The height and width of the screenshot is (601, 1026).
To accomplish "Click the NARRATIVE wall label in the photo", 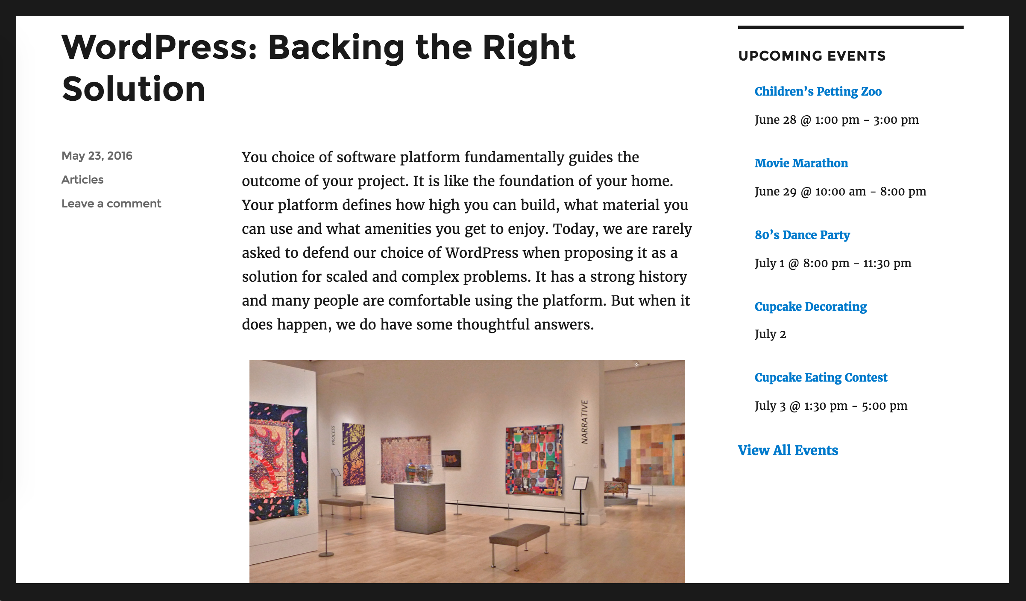I will pyautogui.click(x=584, y=422).
